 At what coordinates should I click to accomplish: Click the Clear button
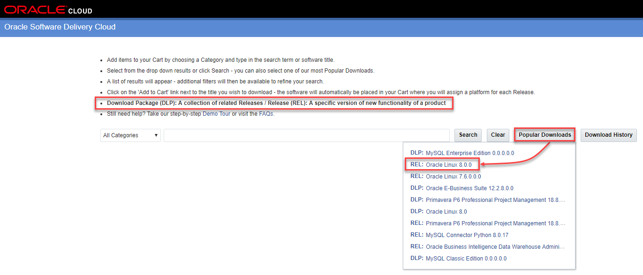click(x=498, y=135)
